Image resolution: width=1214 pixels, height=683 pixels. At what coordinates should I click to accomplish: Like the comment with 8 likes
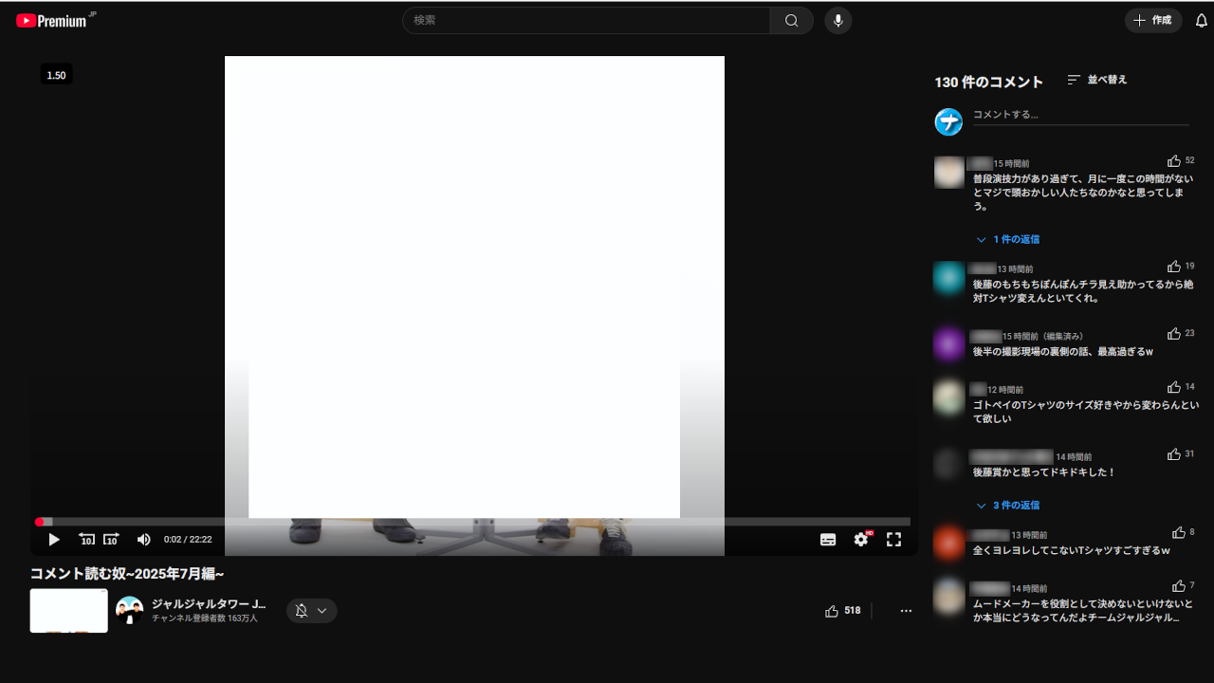point(1179,533)
